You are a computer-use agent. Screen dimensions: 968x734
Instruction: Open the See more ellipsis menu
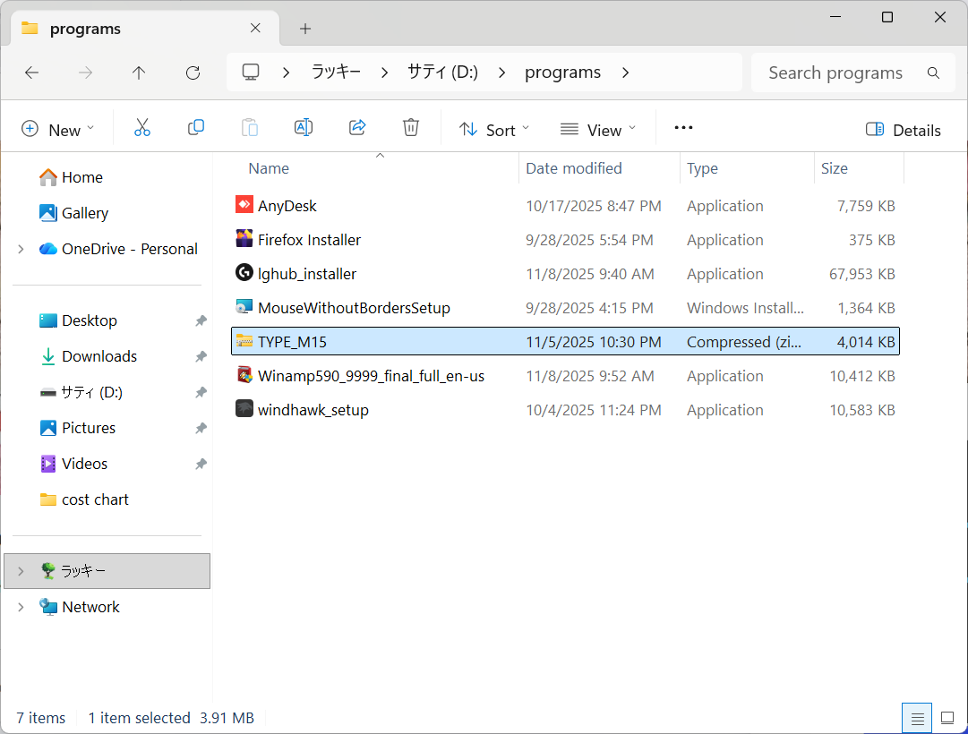pos(683,128)
